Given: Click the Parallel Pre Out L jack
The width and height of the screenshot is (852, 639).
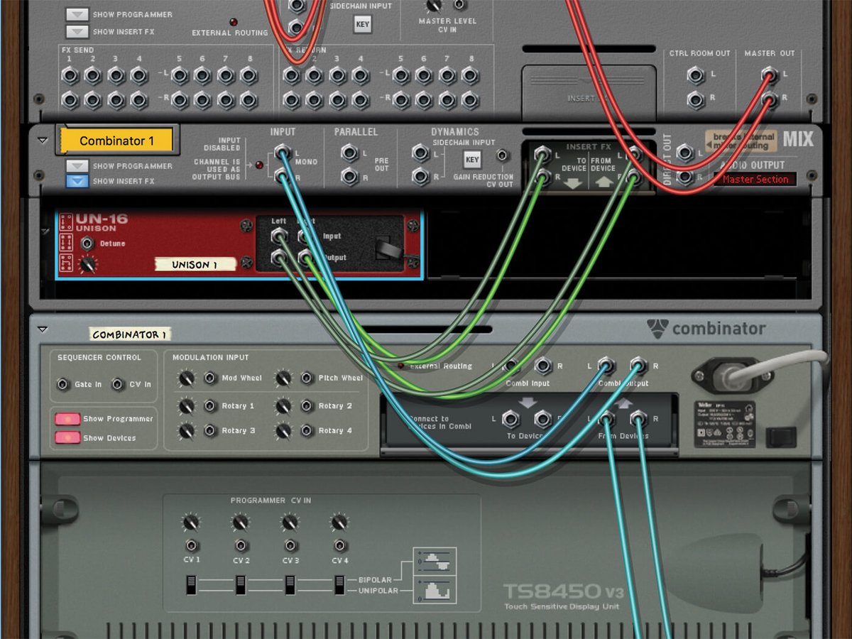Looking at the screenshot, I should point(349,151).
